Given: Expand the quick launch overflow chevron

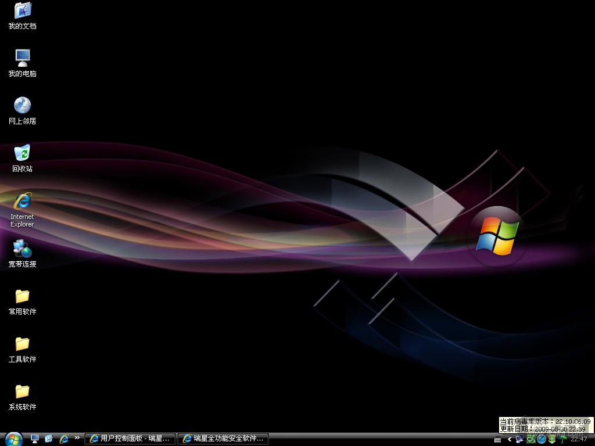Looking at the screenshot, I should tap(77, 438).
